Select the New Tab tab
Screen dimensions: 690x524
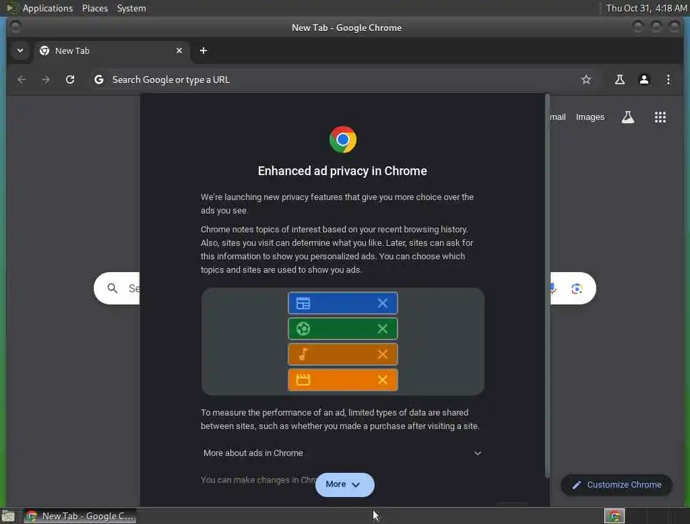coord(111,51)
